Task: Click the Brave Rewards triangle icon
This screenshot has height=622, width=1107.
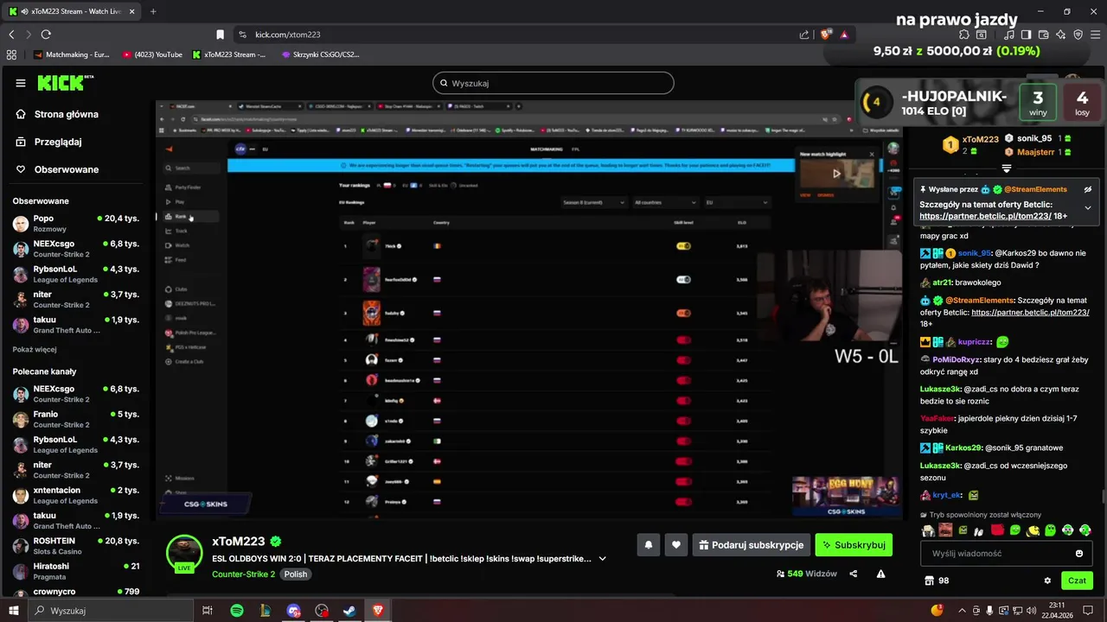Action: point(843,35)
